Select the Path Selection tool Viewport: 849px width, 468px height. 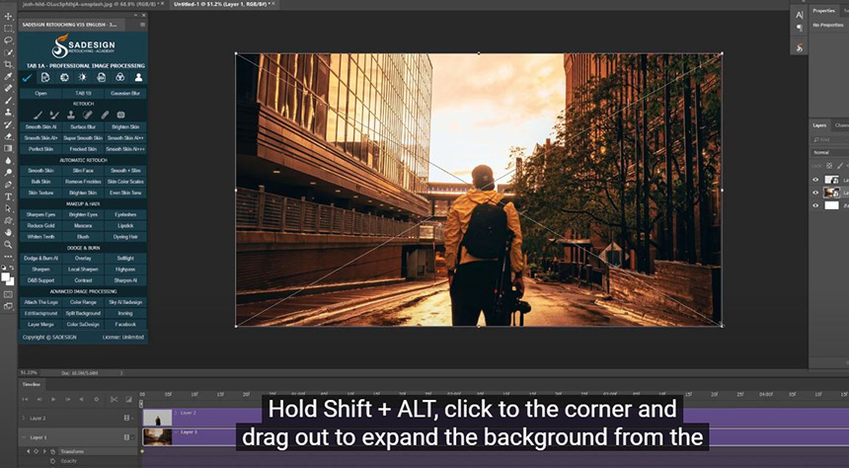tap(8, 208)
